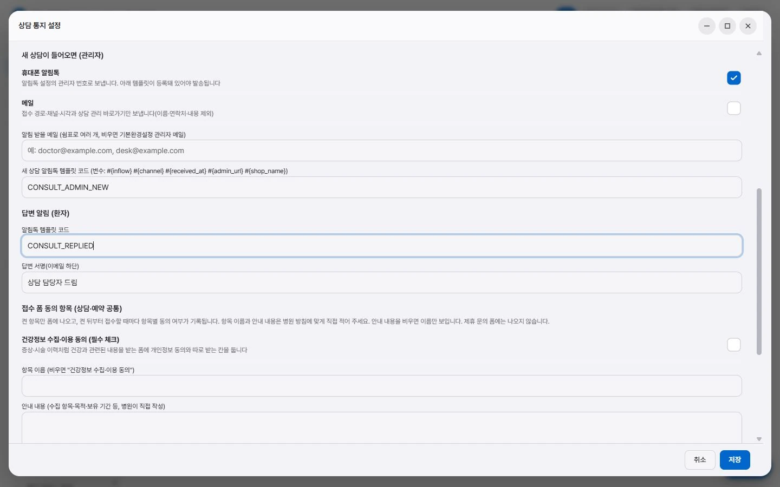Uncheck the 휴대폰 알림톡 checkbox
Screen dimensions: 780x487
coord(733,78)
